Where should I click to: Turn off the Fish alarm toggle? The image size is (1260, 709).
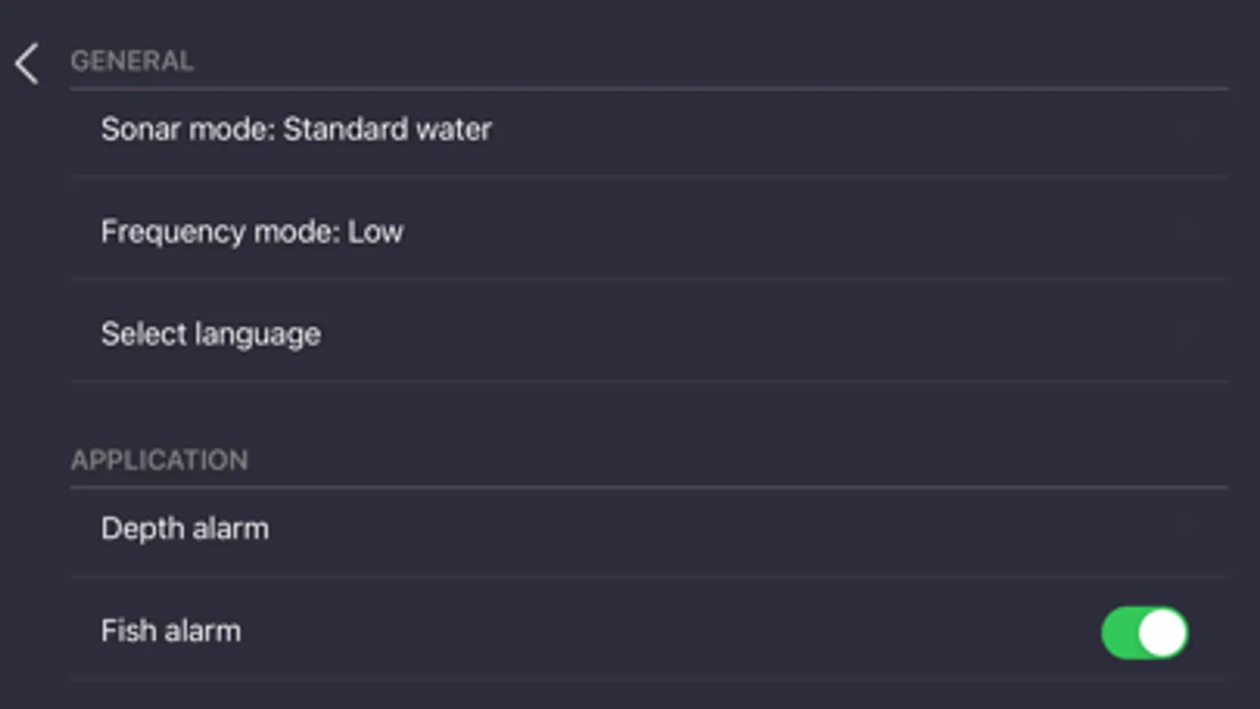click(1144, 633)
